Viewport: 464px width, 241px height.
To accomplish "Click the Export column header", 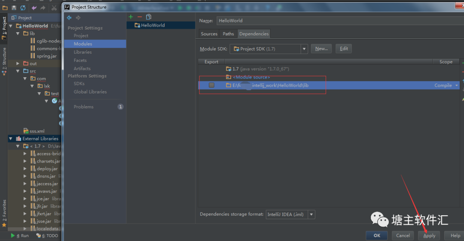I will click(x=211, y=62).
